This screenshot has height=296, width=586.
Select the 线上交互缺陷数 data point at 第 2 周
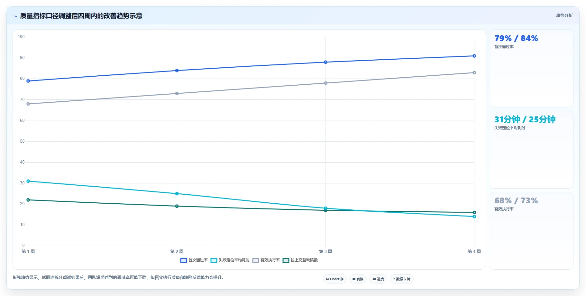point(177,206)
